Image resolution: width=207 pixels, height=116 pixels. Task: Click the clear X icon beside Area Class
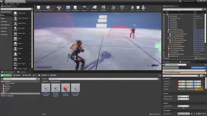point(197,114)
